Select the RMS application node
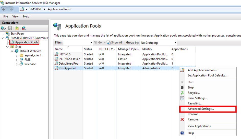 pyautogui.click(x=27, y=60)
